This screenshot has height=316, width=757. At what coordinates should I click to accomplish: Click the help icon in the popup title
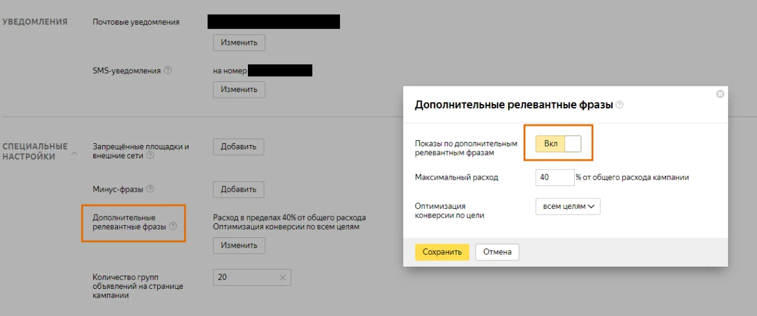(x=619, y=105)
